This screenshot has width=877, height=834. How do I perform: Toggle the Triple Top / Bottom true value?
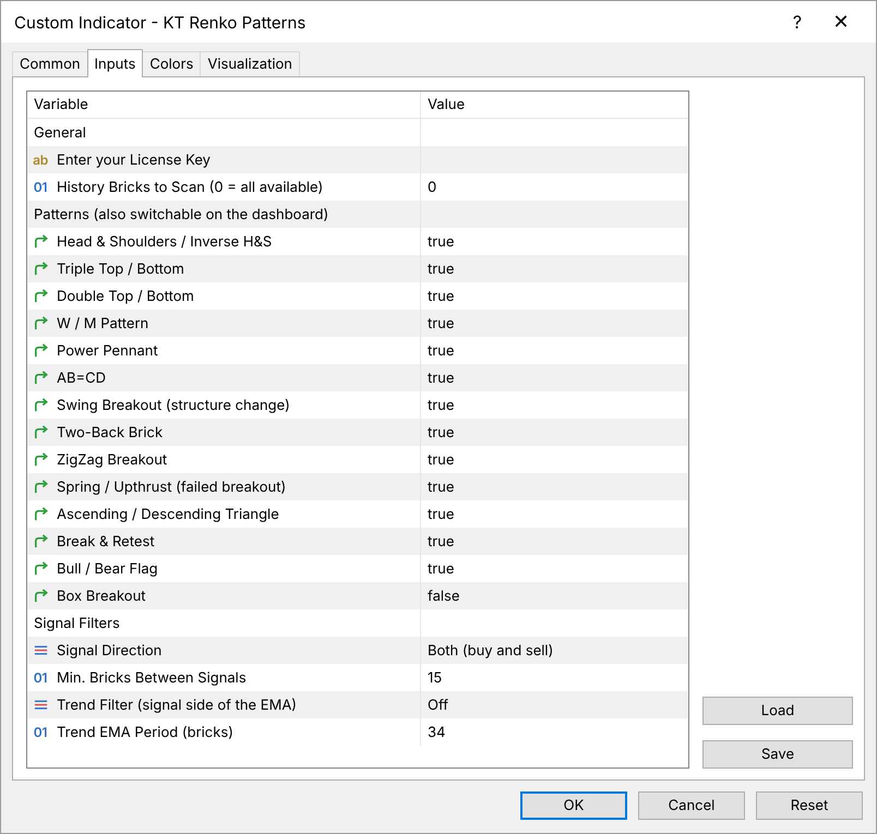click(x=554, y=269)
